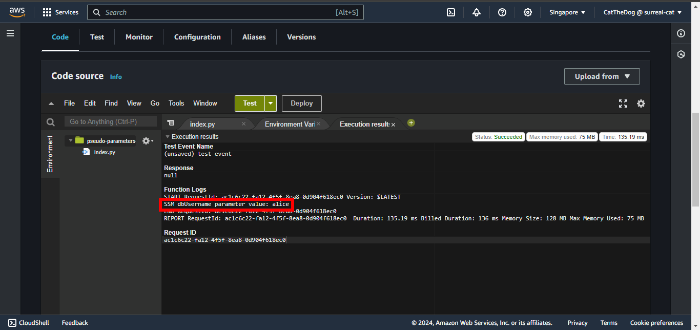Screen dimensions: 700x330
Task: Switch to the Configuration tab
Action: 197,37
